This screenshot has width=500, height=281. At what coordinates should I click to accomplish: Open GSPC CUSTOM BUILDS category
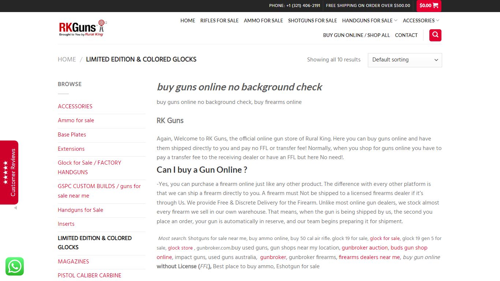[x=99, y=191]
